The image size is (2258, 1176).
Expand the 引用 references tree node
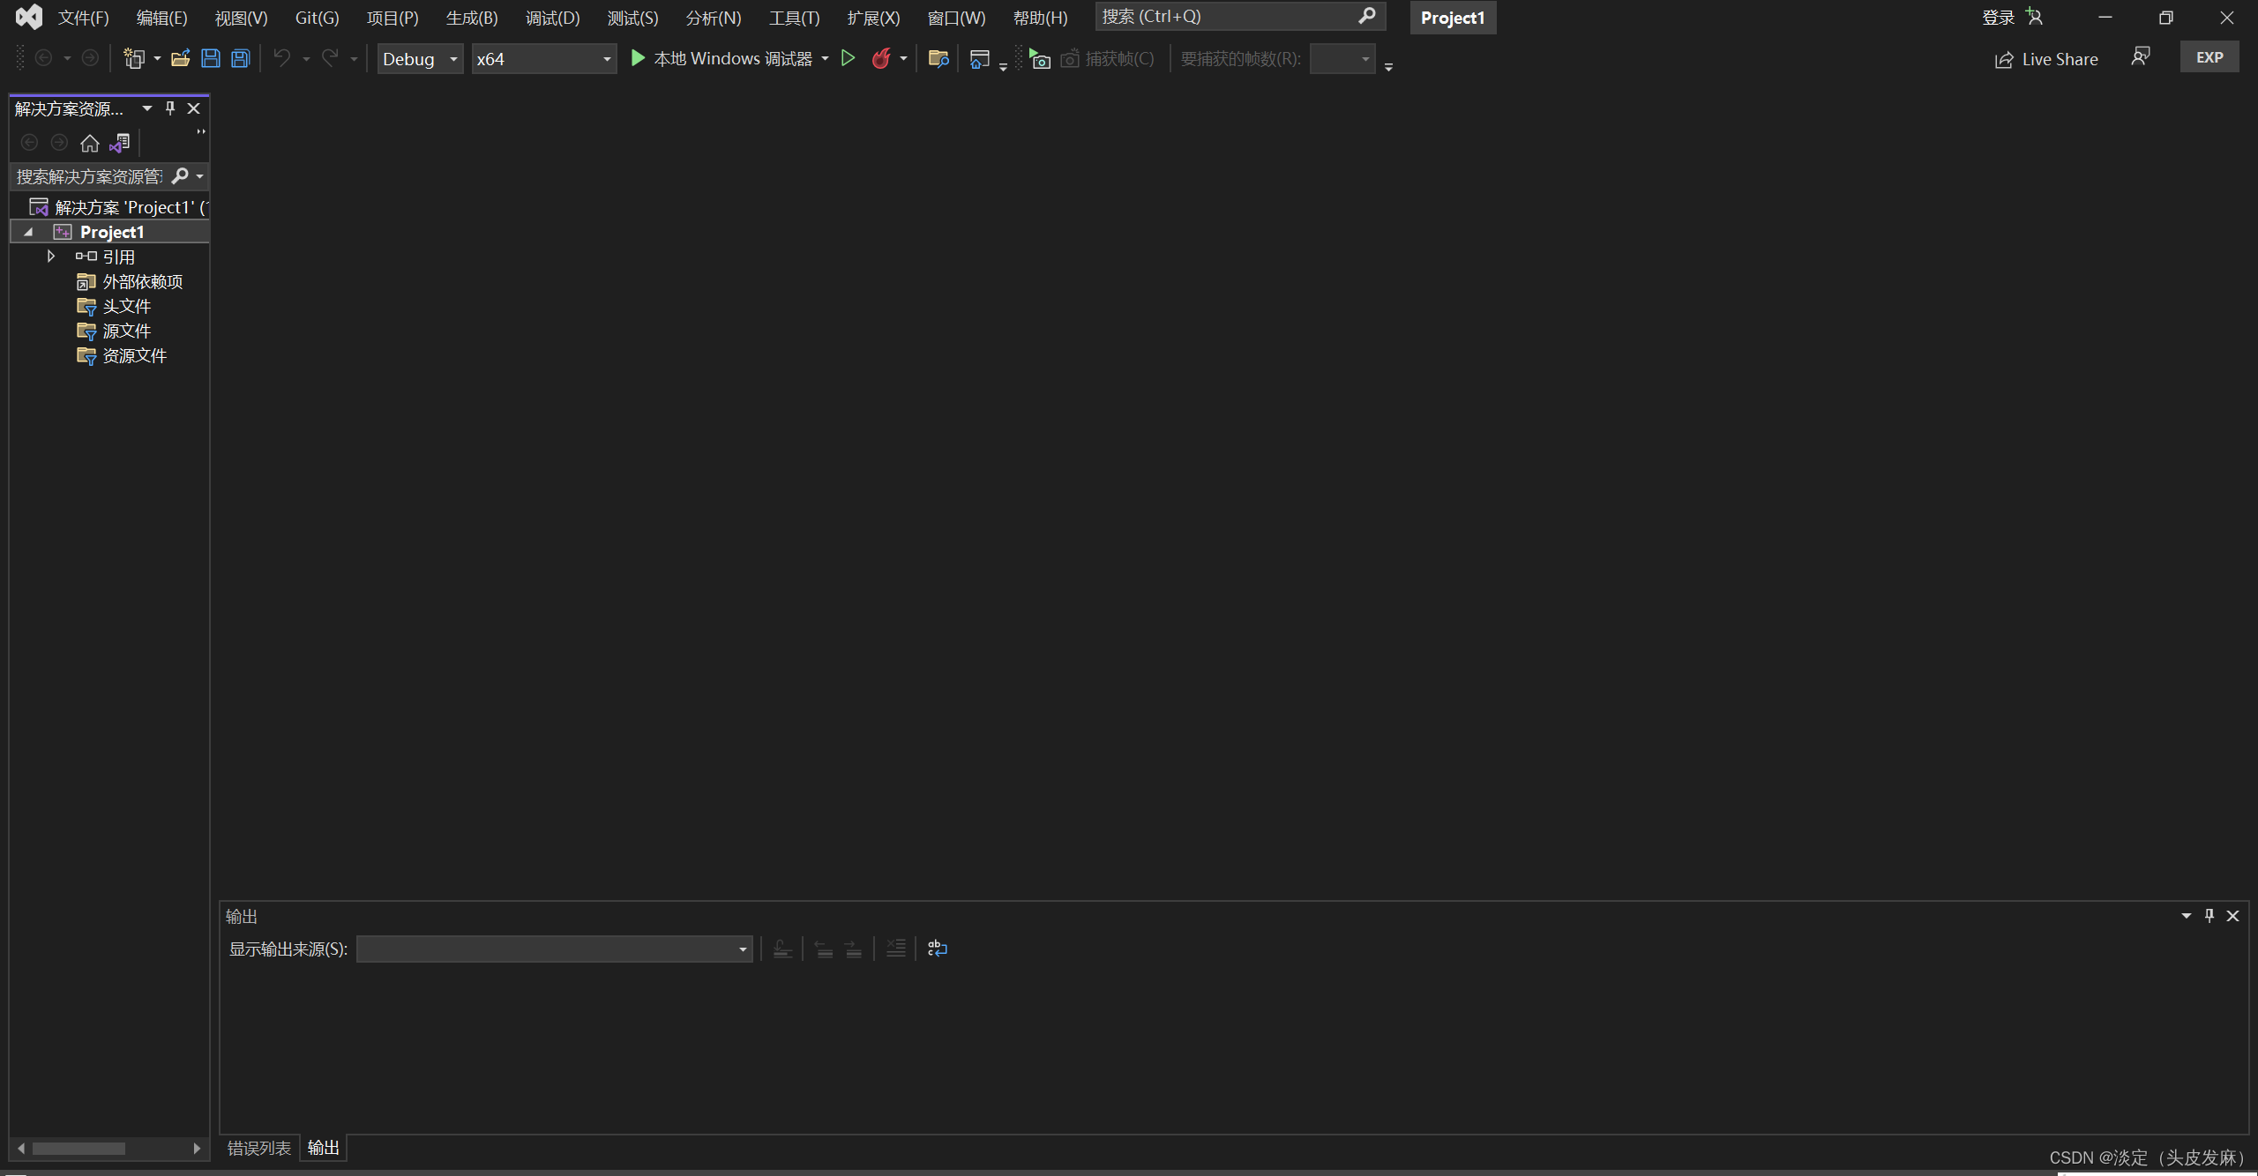[51, 257]
